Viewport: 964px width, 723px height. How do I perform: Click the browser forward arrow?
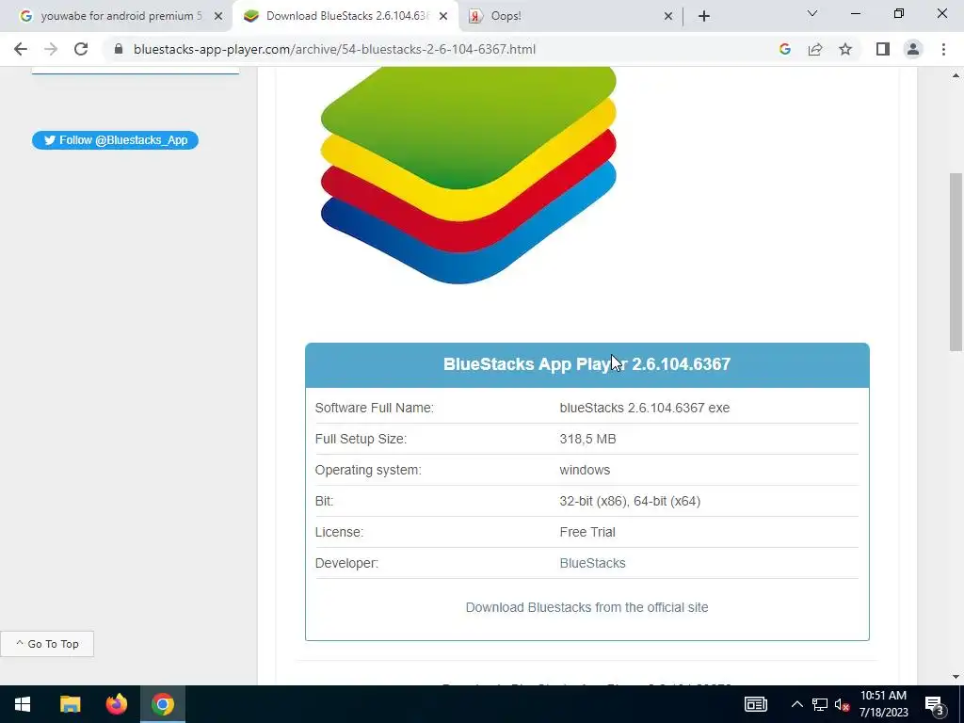(51, 49)
